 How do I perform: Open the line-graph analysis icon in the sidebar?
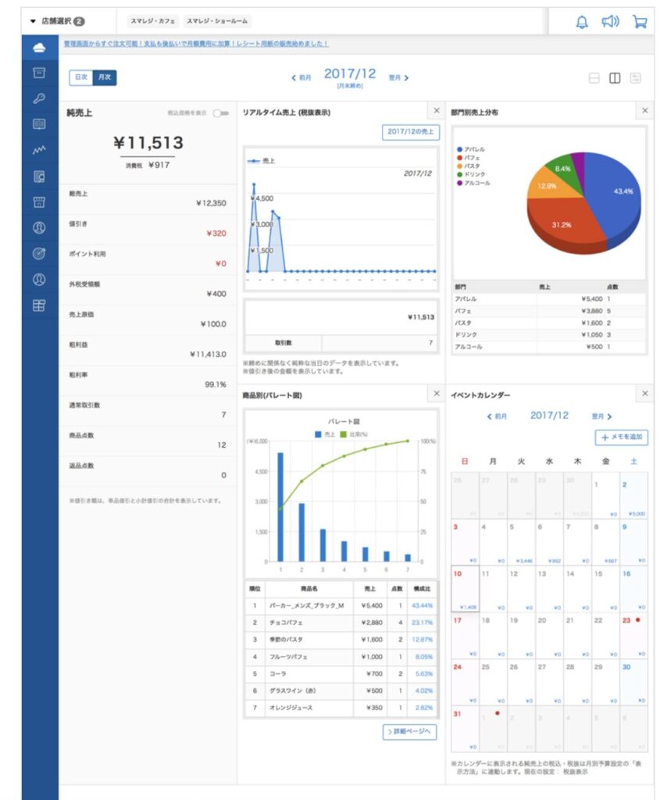(39, 150)
